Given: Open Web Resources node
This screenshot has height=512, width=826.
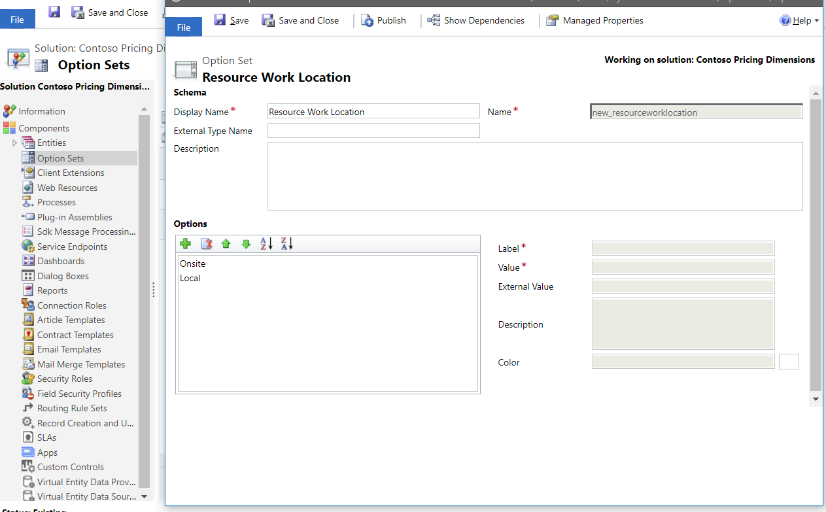Looking at the screenshot, I should 67,188.
